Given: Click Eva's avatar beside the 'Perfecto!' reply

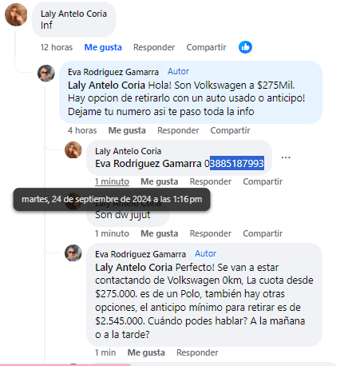Looking at the screenshot, I should pos(73,253).
